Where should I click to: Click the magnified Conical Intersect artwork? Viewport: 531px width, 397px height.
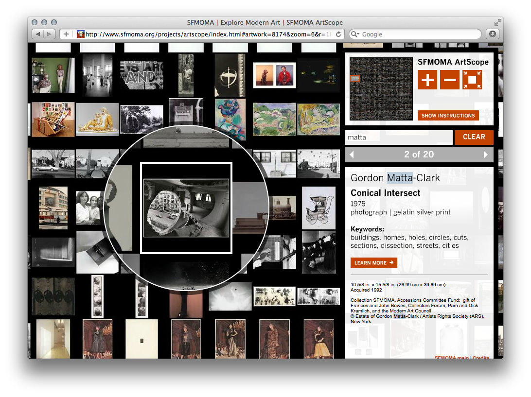point(186,208)
